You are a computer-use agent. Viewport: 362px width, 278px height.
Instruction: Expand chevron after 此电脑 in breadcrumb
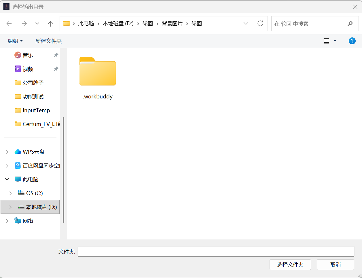(x=98, y=24)
